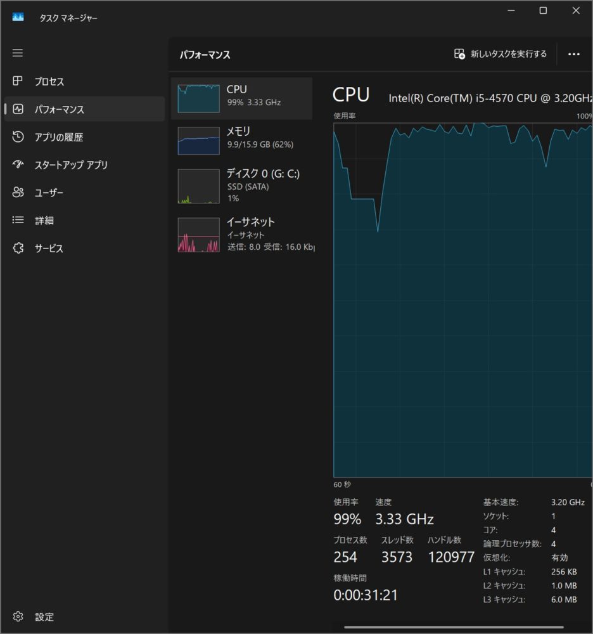Select the CPU mini graph thumbnail

click(199, 98)
